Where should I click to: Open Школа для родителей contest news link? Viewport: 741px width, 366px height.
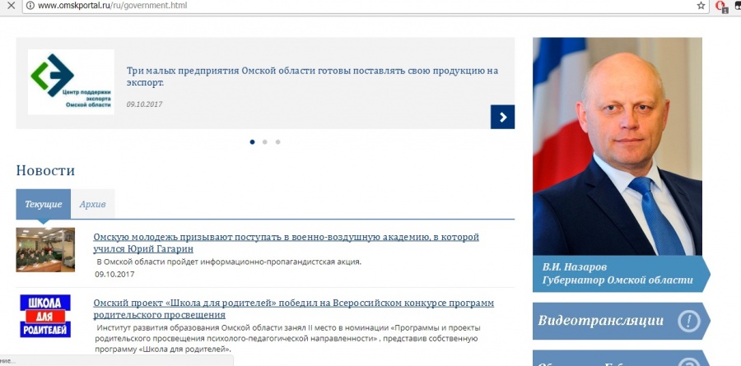click(293, 309)
